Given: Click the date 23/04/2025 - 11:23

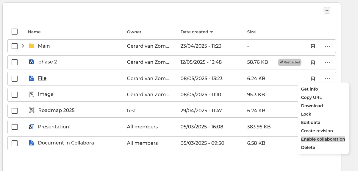Looking at the screenshot, I should [201, 46].
